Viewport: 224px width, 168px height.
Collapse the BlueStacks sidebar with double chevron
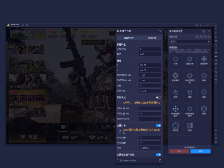point(216,25)
